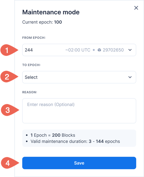The image size is (144, 177).
Task: Open the To Epoch Select dropdown
Action: pos(79,77)
